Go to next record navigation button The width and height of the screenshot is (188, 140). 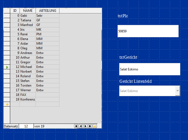pos(86,126)
